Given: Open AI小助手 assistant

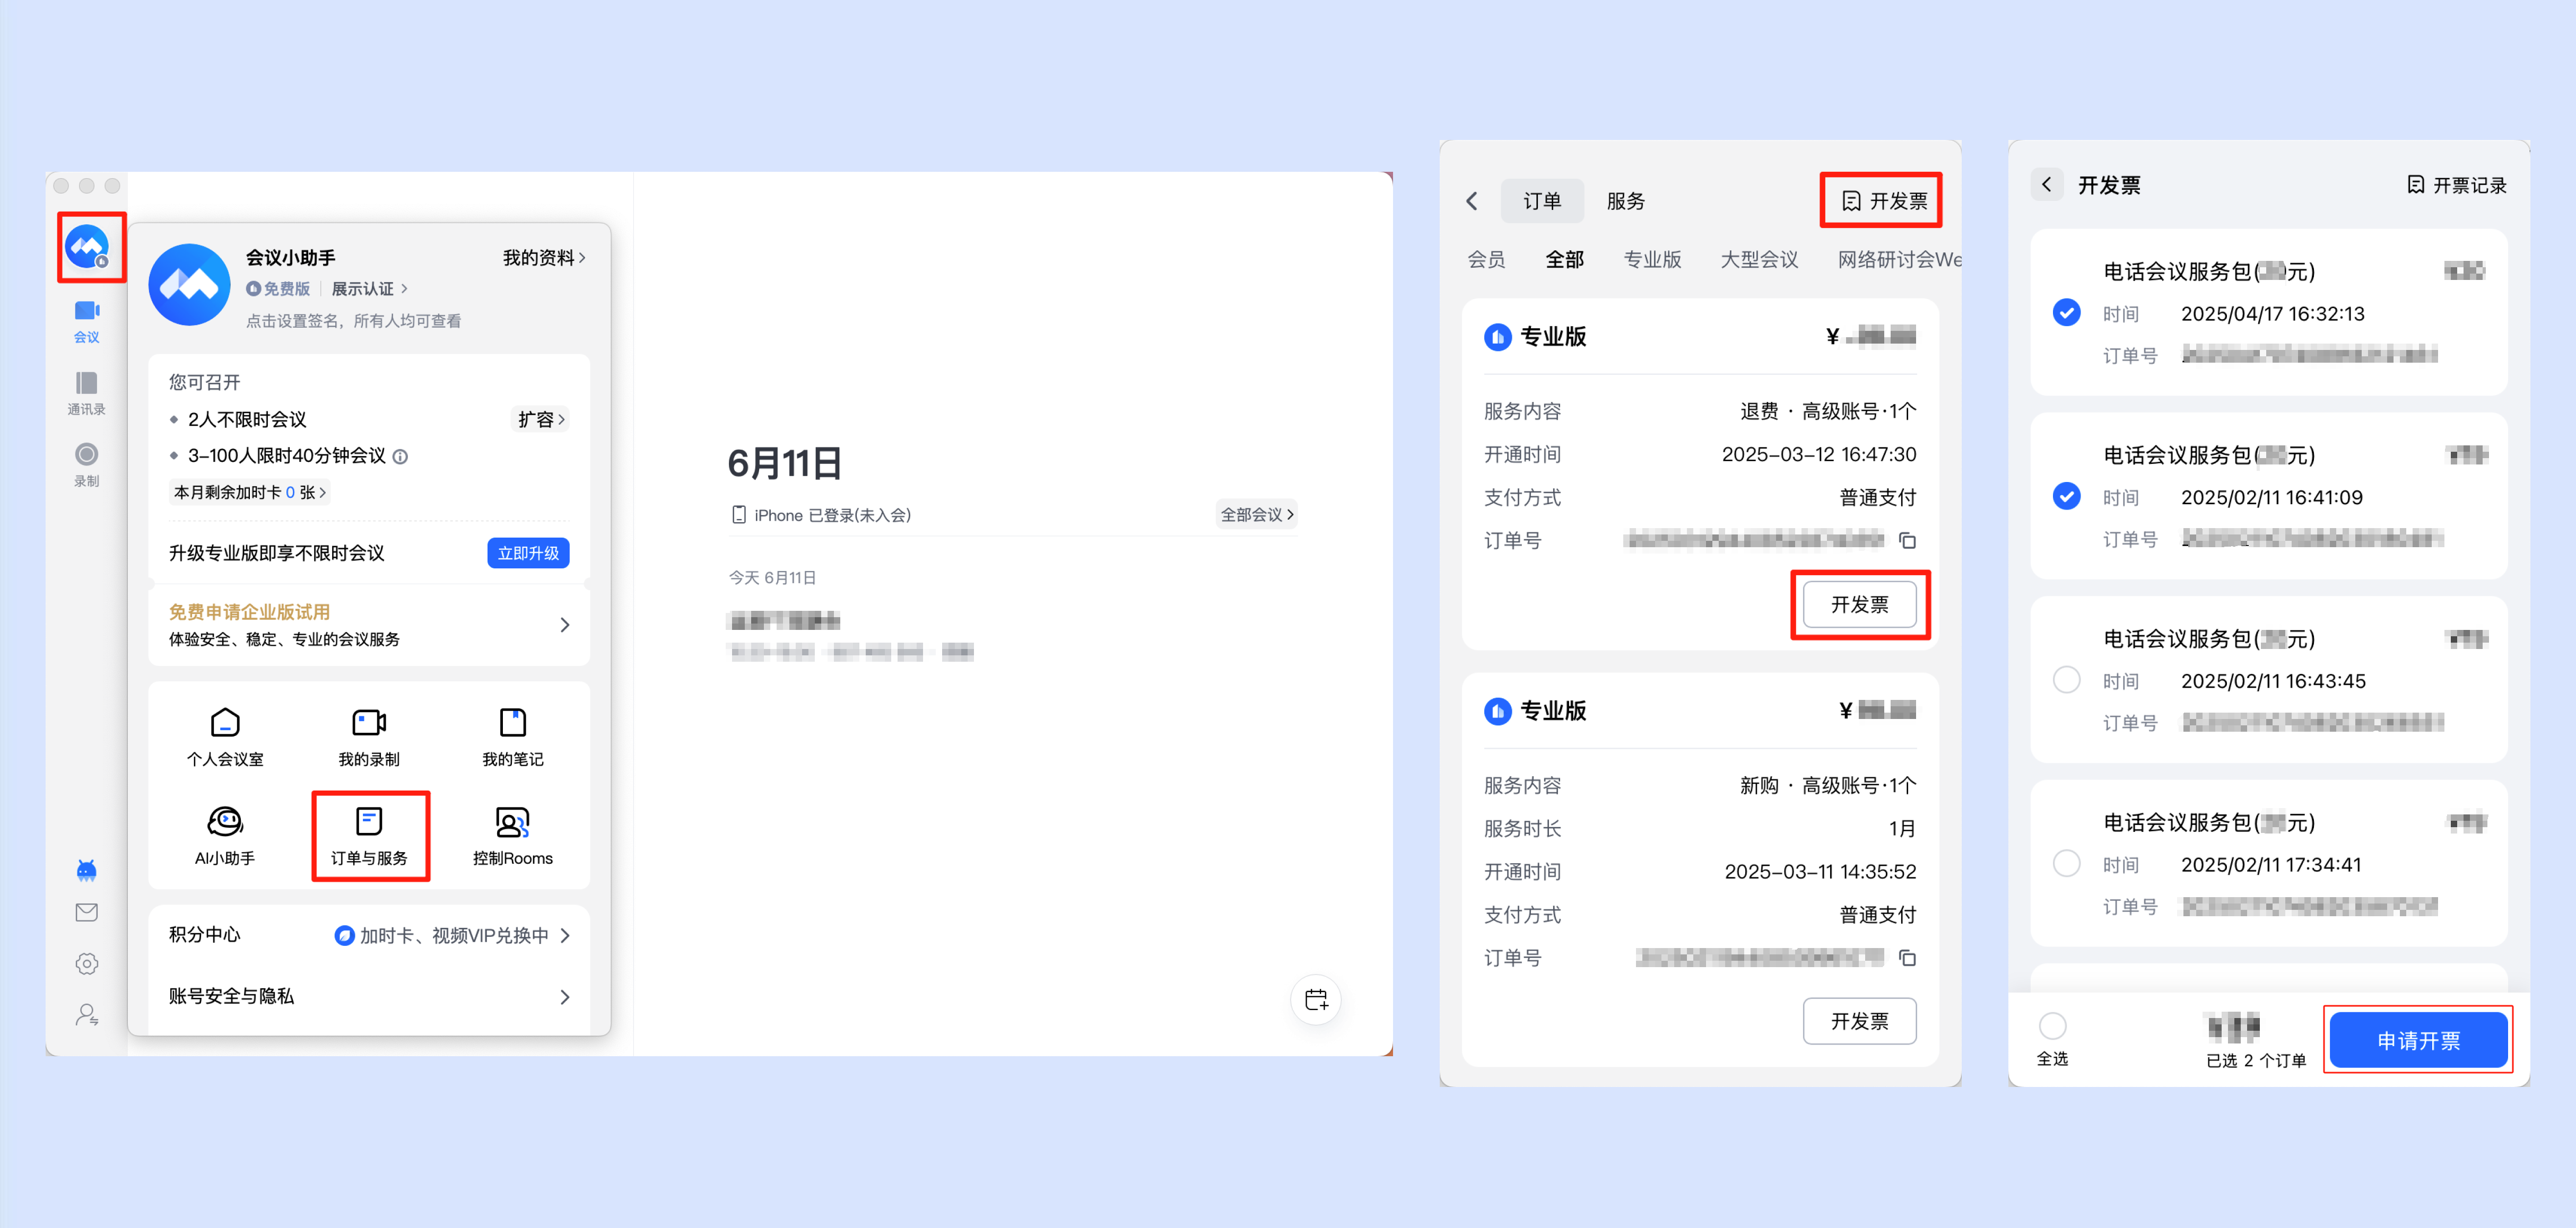Looking at the screenshot, I should [225, 836].
